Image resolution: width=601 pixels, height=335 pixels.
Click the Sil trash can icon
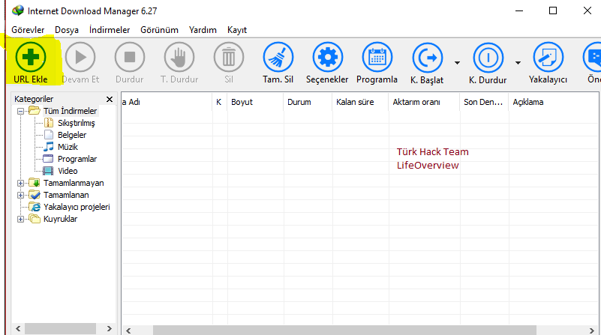pos(228,58)
